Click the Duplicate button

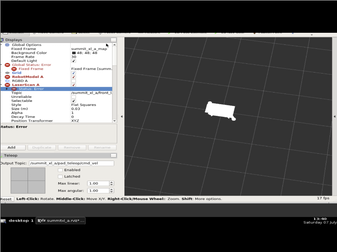coord(42,147)
